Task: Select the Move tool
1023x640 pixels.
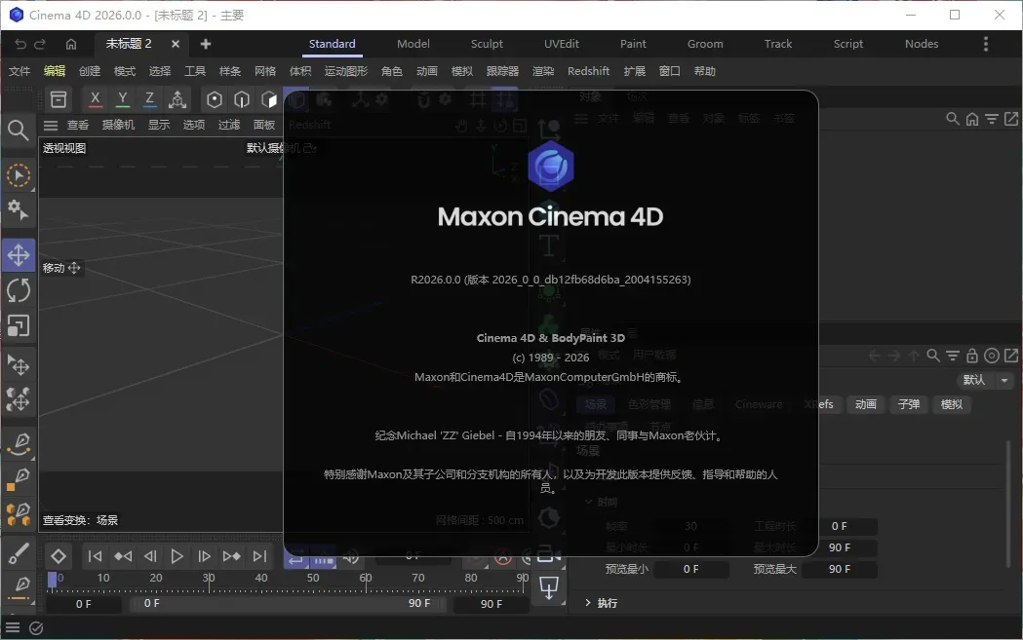Action: tap(19, 255)
